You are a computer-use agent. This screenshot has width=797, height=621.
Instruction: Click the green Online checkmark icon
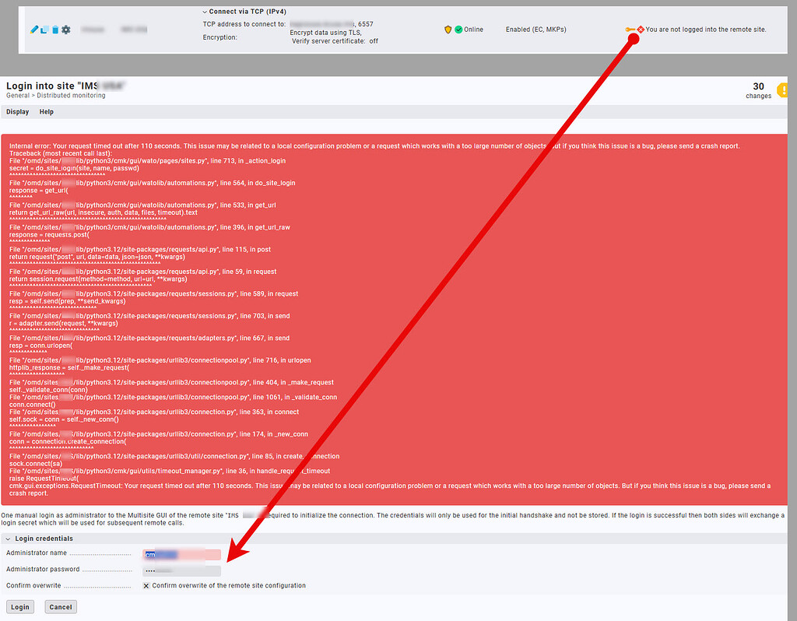pyautogui.click(x=458, y=30)
